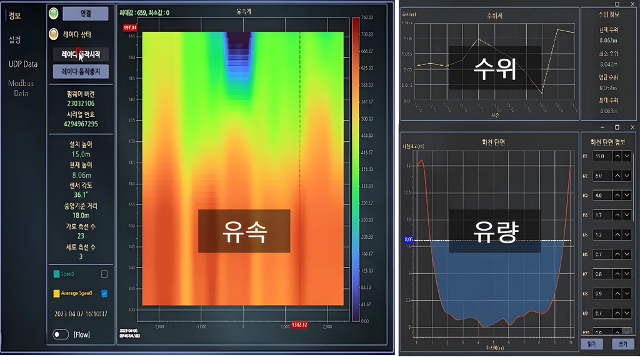The image size is (640, 357).
Task: Uncheck the Average Speed checkbox
Action: 104,293
